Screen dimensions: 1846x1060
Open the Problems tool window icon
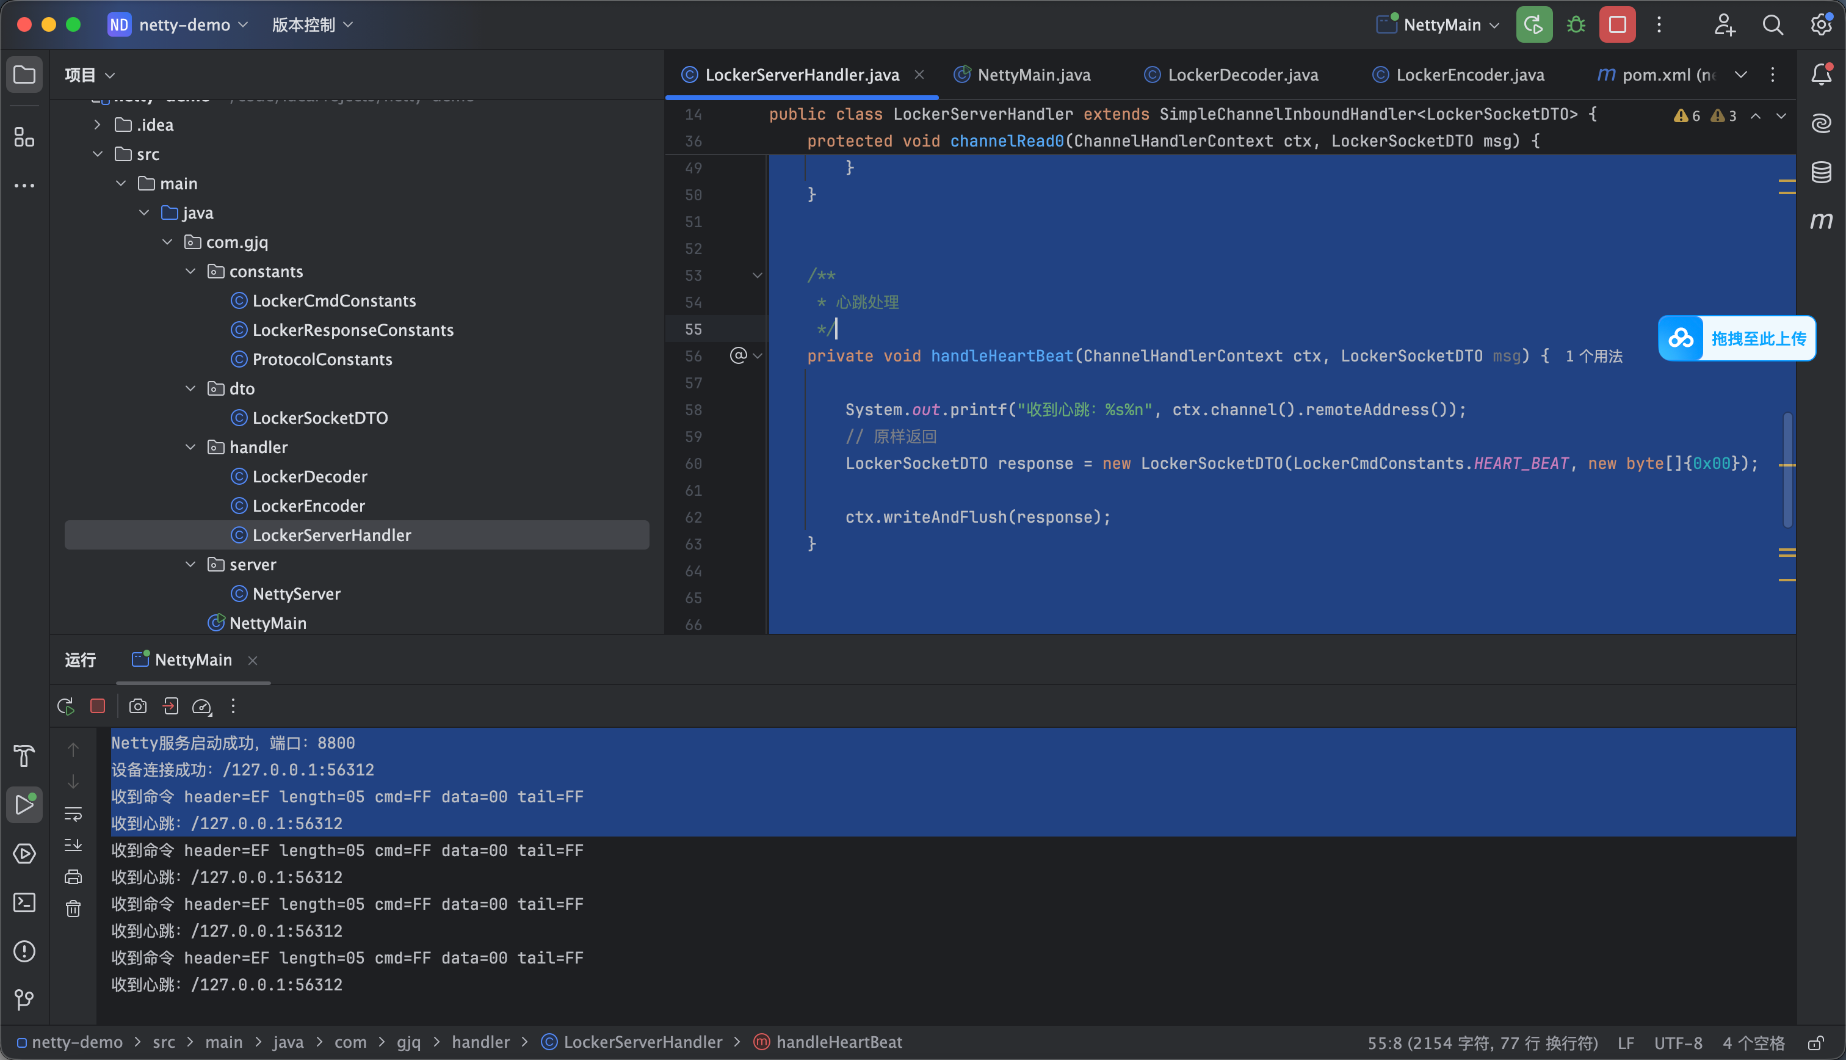coord(24,951)
